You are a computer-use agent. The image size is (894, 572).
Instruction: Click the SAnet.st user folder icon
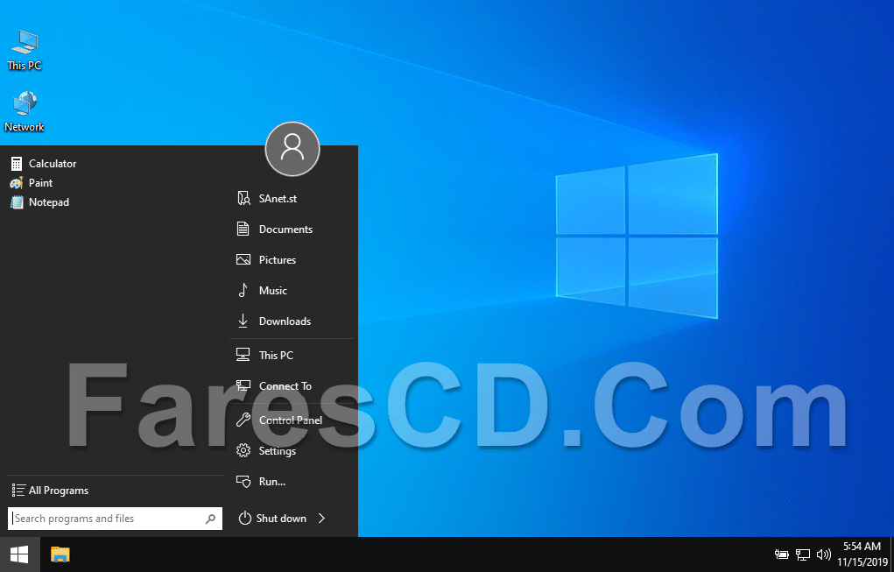pyautogui.click(x=243, y=199)
